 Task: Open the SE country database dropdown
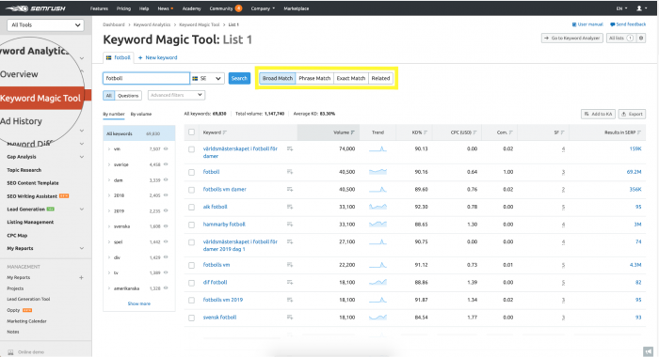[207, 79]
